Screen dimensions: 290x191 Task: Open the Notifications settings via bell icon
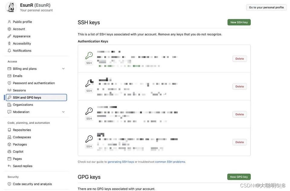(9, 50)
